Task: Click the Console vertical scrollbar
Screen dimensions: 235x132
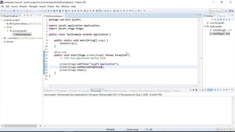Action: pyautogui.click(x=233, y=110)
